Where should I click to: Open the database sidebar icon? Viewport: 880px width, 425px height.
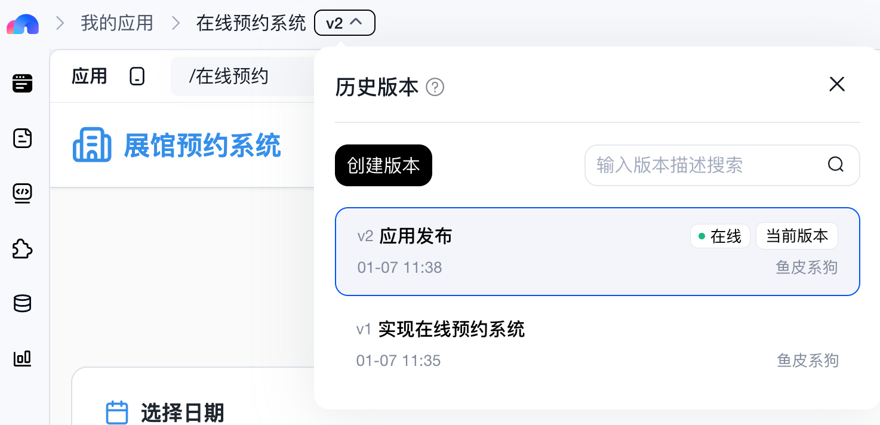coord(23,304)
